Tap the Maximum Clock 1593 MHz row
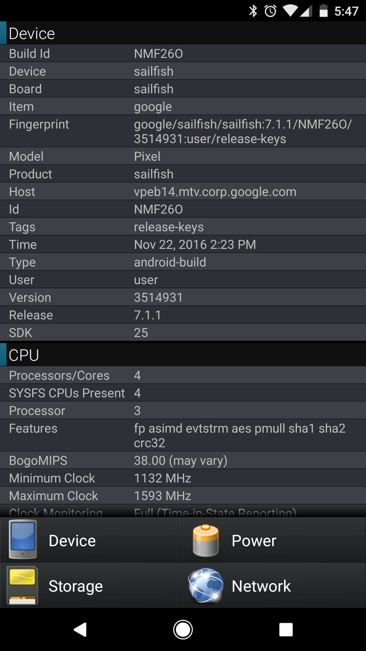 tap(183, 496)
